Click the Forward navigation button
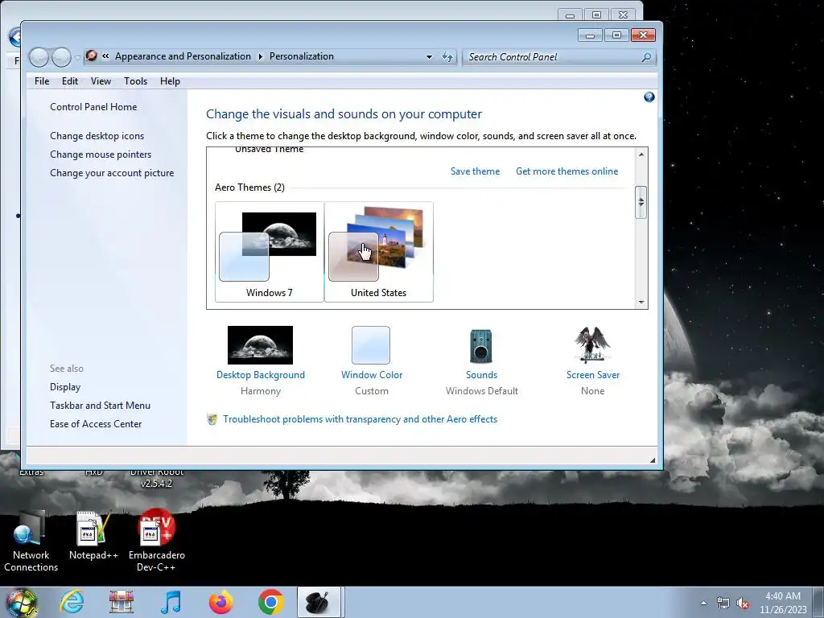Image resolution: width=824 pixels, height=618 pixels. point(61,57)
